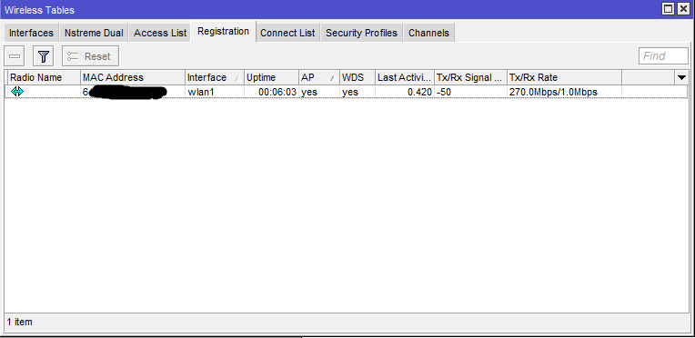Screen dimensions: 695x338
Task: Click the 270.0Mbps/1.0Mbps rate cell
Action: [564, 92]
